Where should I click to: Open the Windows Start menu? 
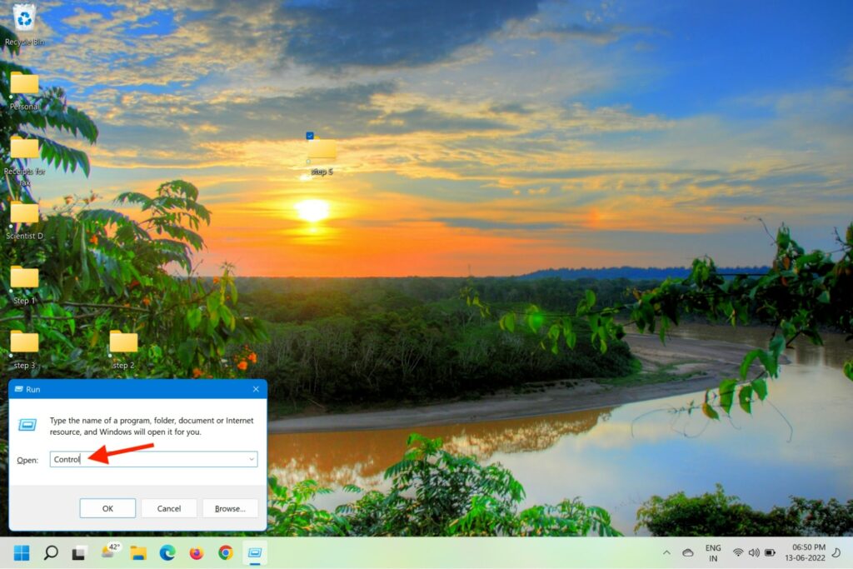pos(22,552)
